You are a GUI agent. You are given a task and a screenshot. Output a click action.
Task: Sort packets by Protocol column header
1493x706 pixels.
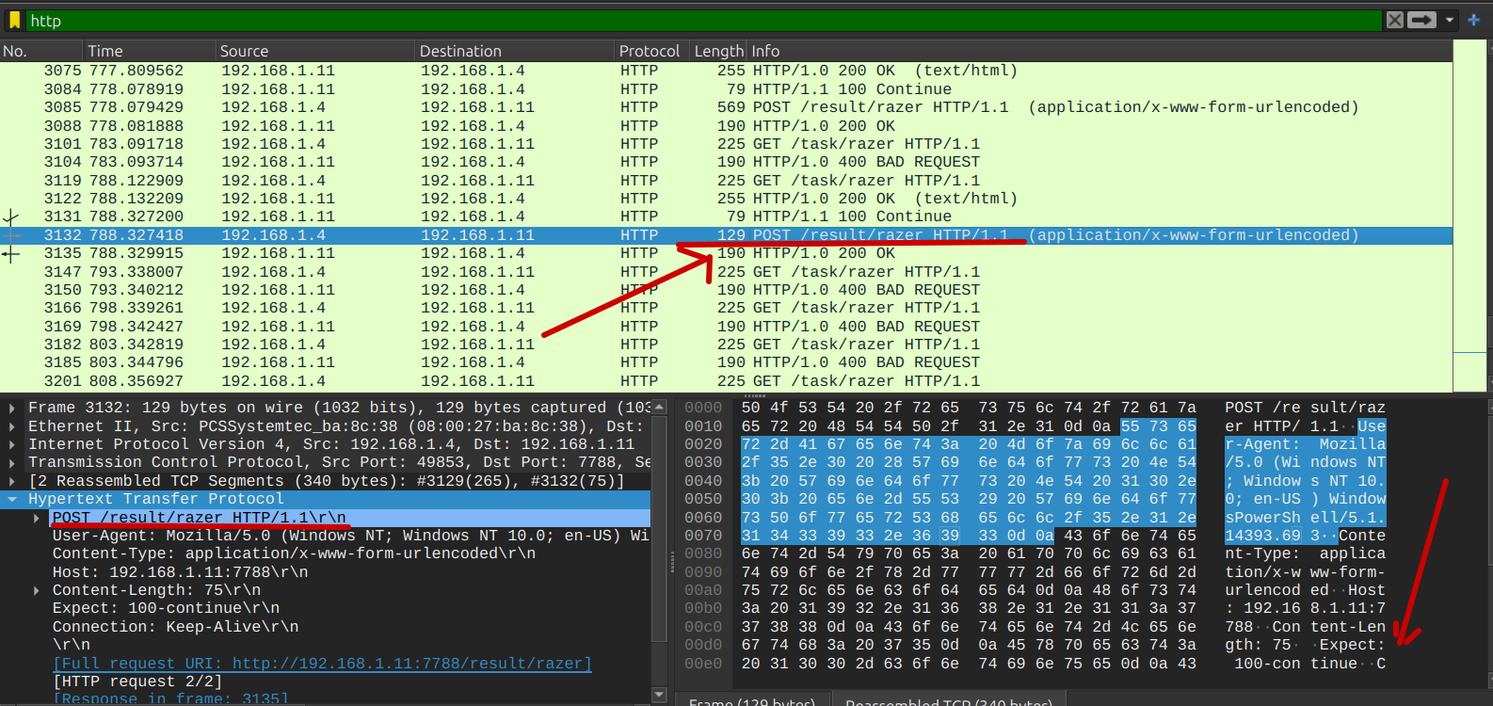tap(649, 51)
